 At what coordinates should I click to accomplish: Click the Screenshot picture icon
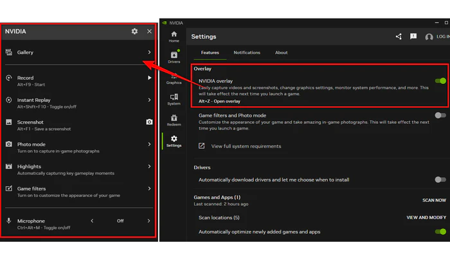(9, 122)
